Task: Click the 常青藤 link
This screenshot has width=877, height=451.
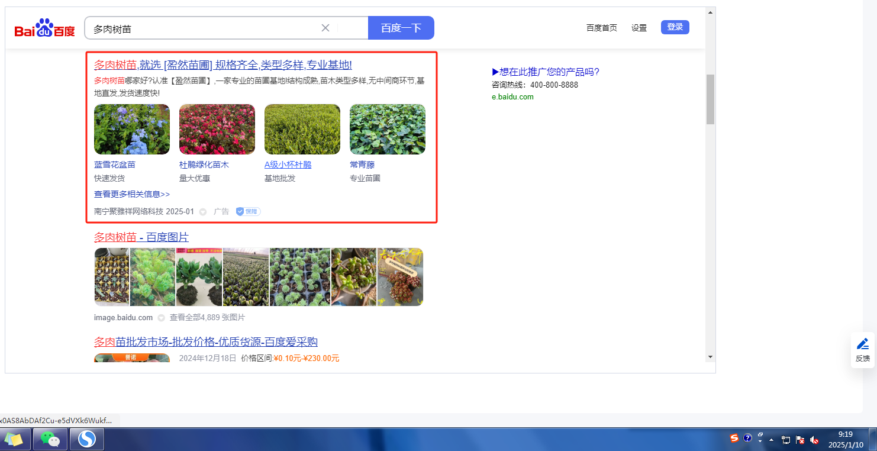Action: tap(362, 165)
